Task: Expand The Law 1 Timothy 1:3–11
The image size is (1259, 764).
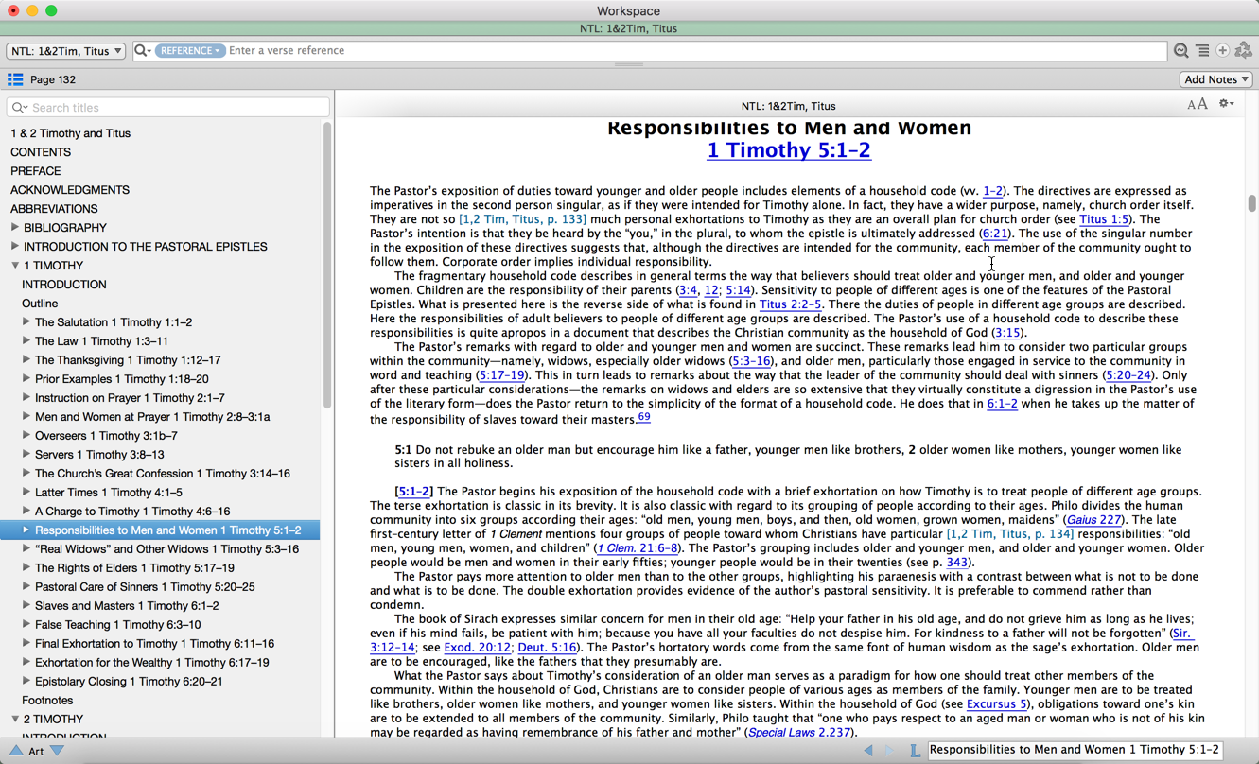Action: coord(26,340)
